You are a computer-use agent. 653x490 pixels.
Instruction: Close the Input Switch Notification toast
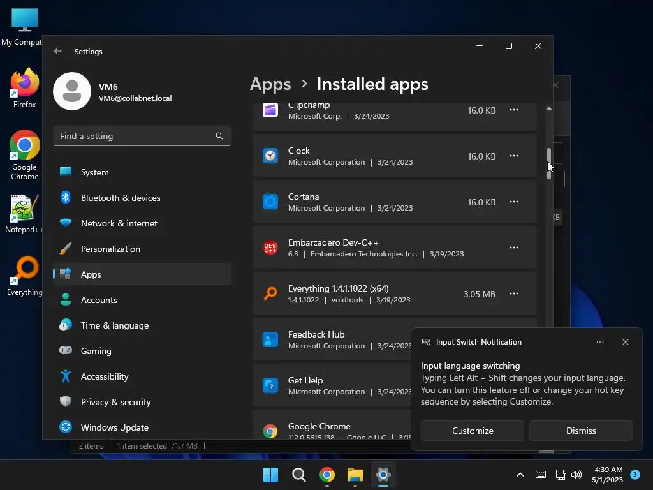click(626, 342)
